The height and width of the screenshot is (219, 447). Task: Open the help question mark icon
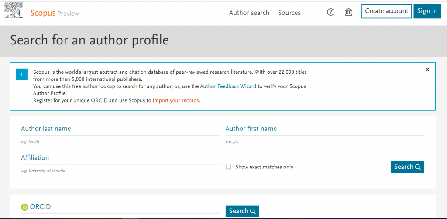(330, 12)
